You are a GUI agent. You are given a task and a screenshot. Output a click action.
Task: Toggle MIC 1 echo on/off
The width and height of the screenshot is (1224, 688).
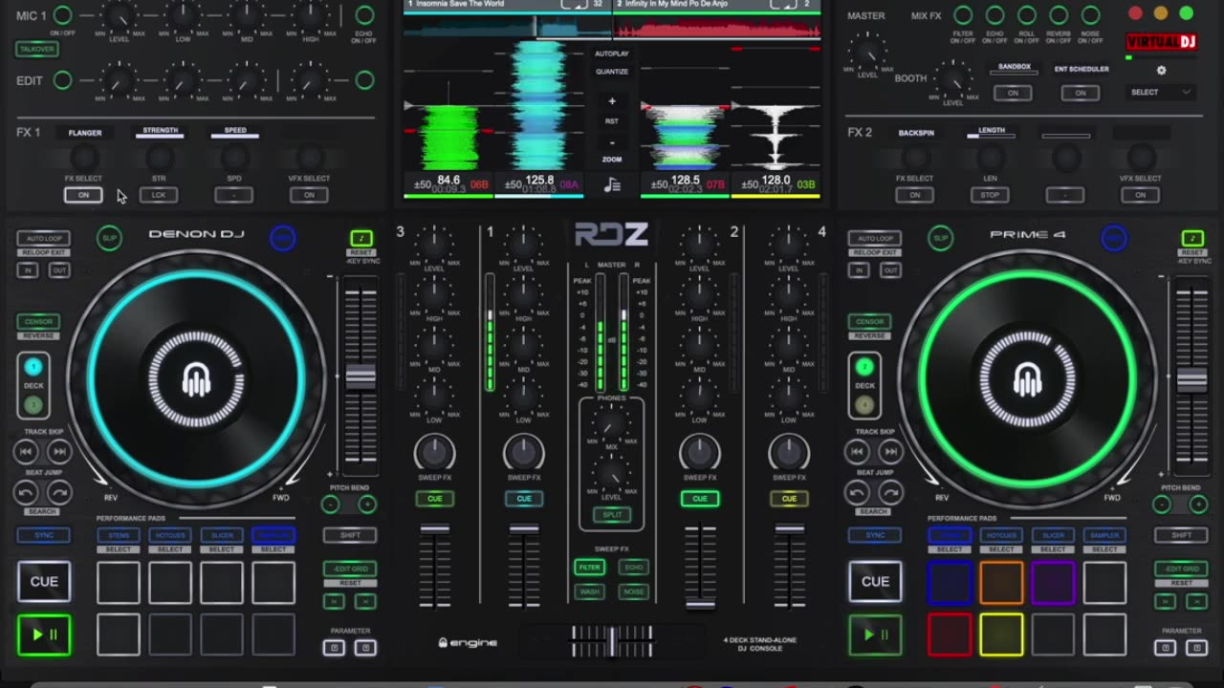point(364,14)
